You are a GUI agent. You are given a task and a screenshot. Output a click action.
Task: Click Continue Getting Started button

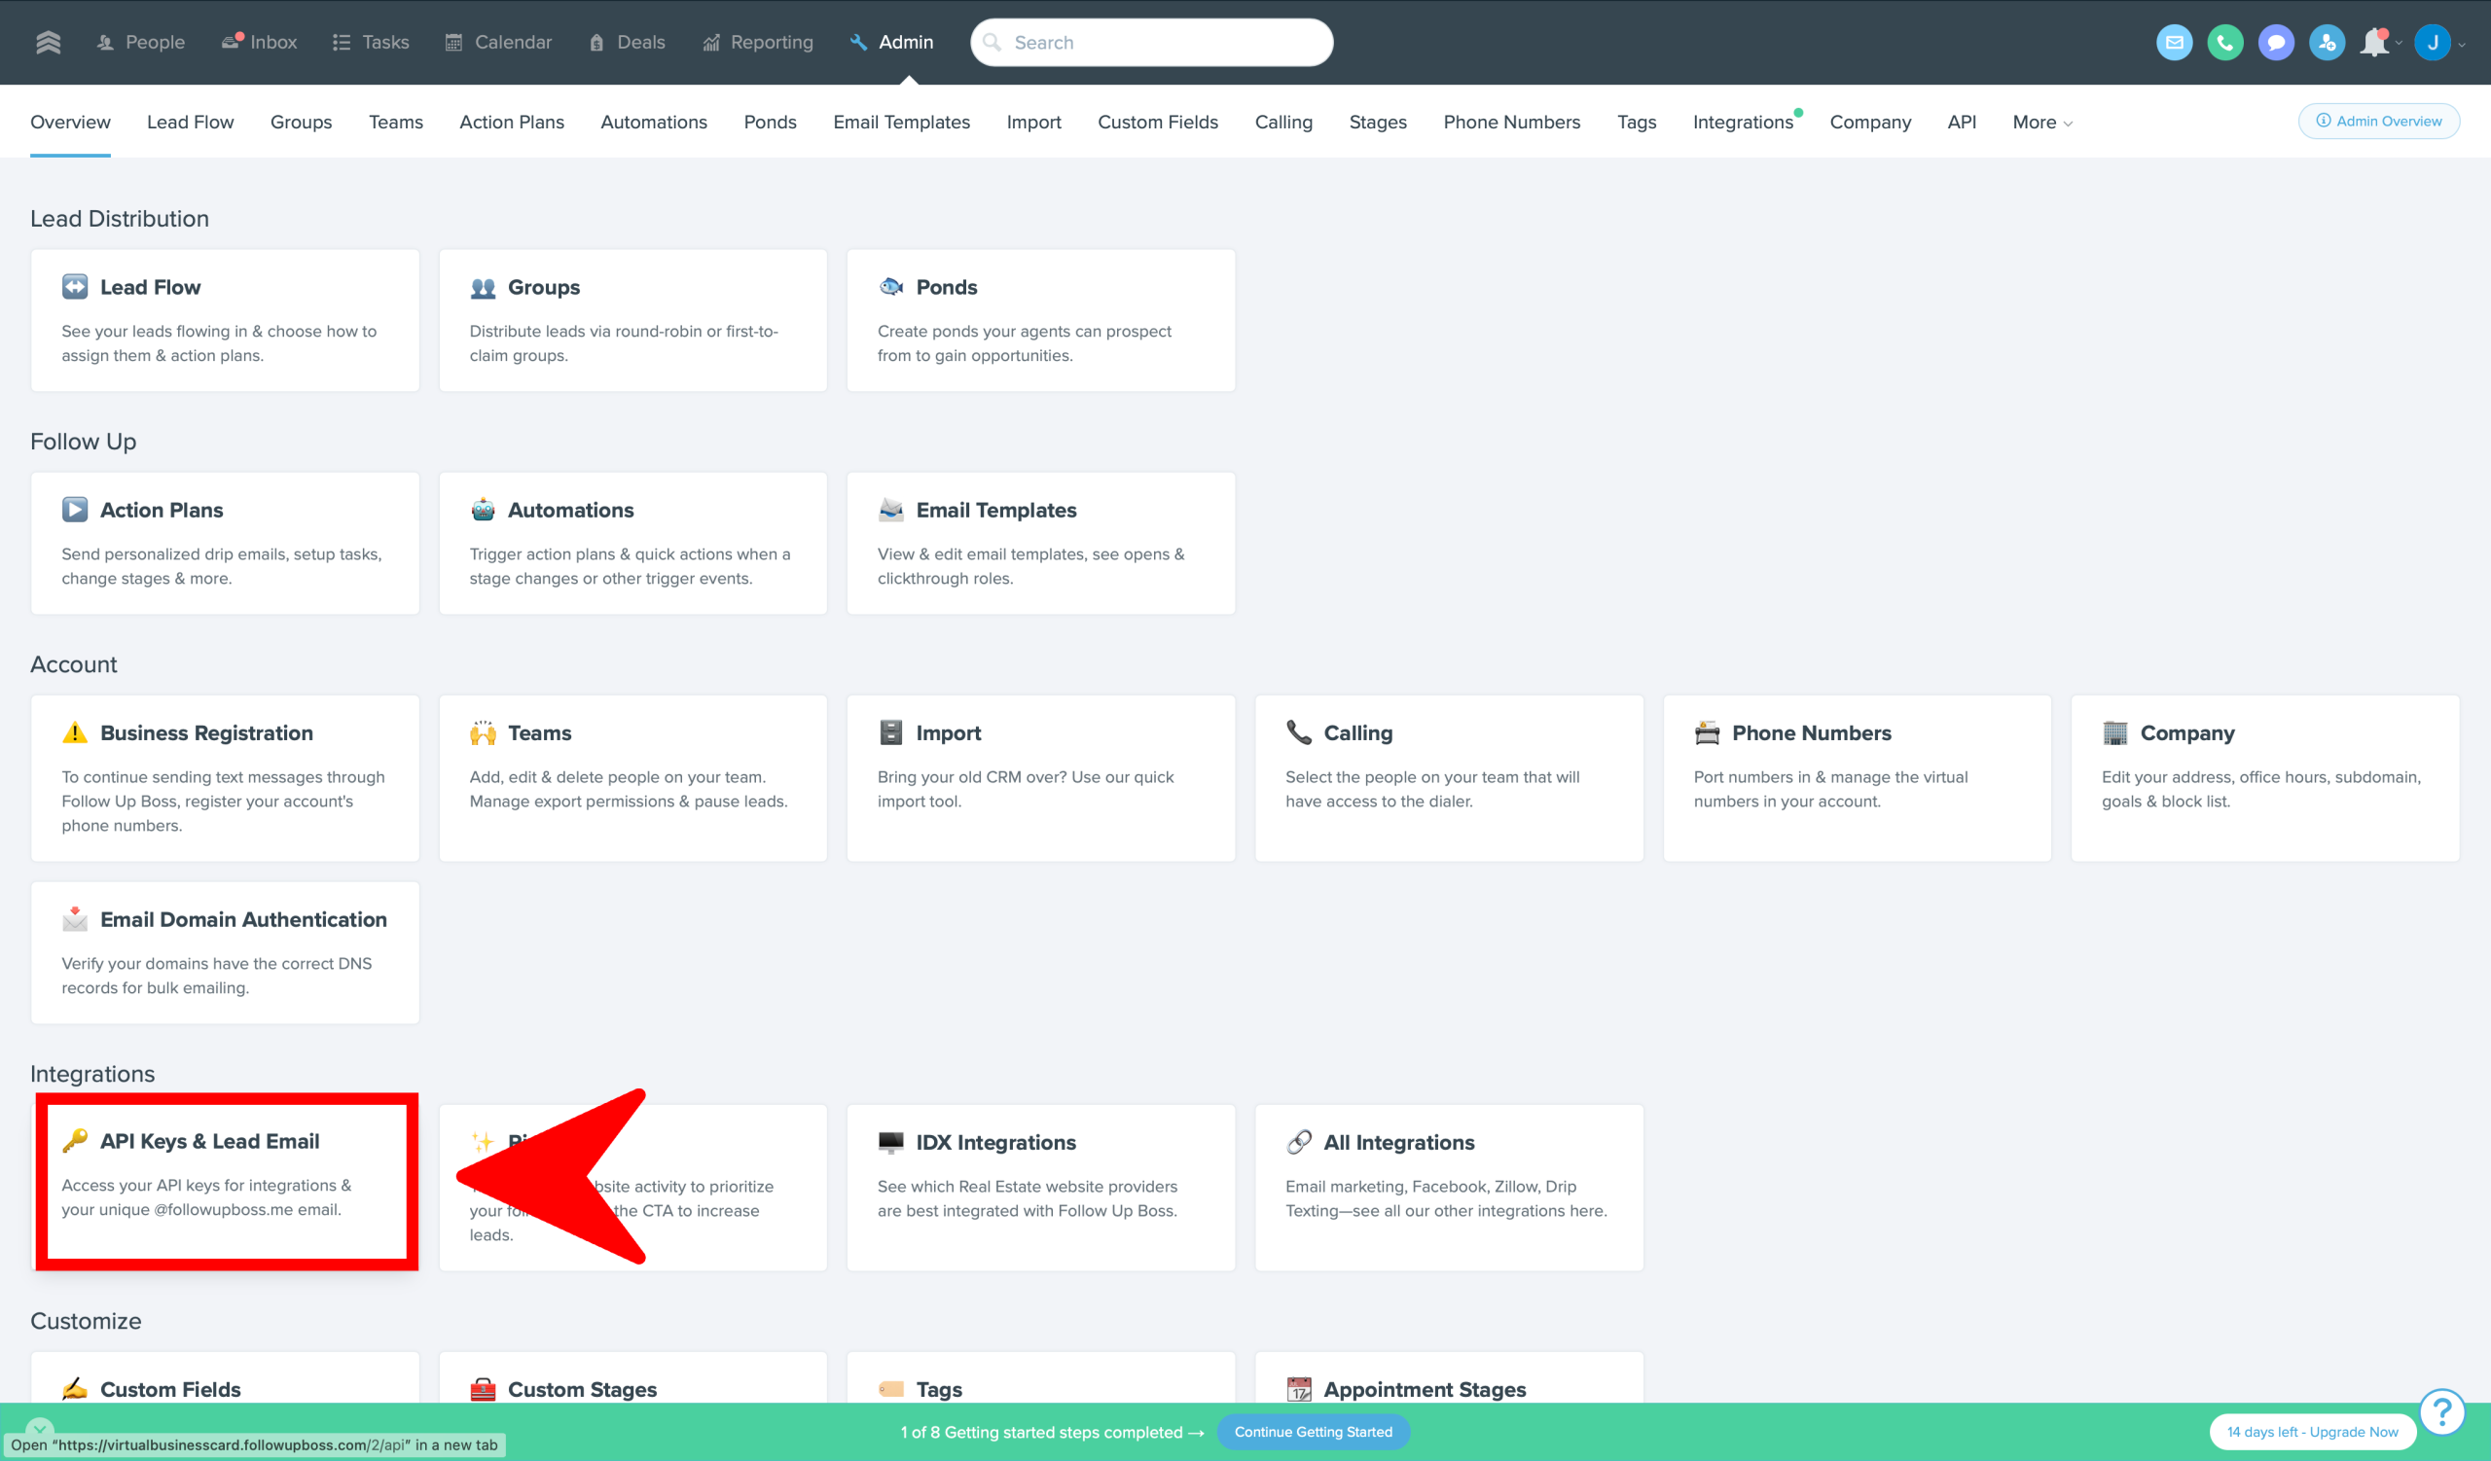click(x=1313, y=1433)
